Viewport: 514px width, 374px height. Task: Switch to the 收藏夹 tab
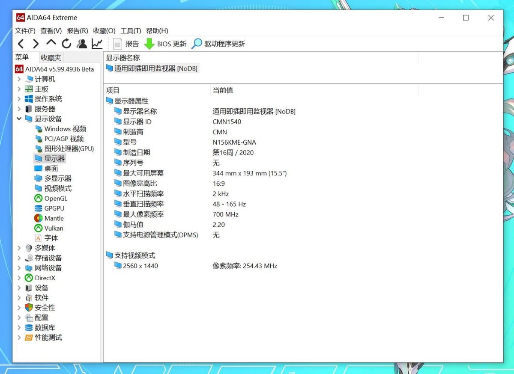point(51,57)
